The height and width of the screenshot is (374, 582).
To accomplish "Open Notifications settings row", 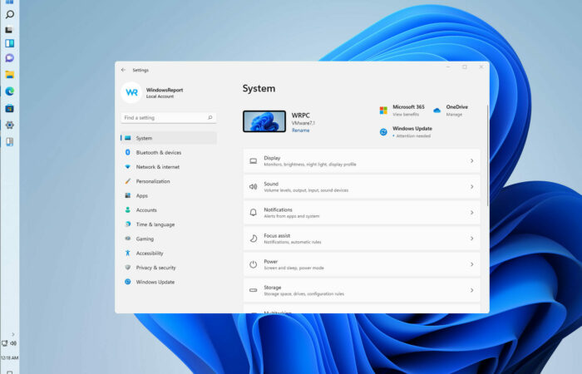I will [x=362, y=213].
